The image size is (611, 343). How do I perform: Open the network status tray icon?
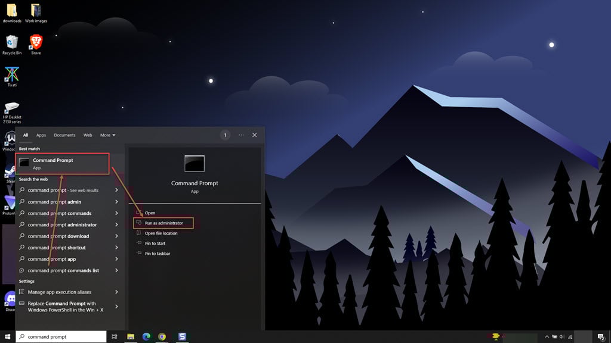pos(570,337)
